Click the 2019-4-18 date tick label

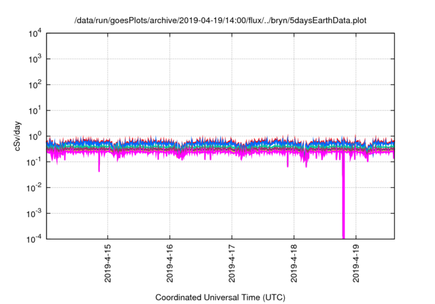(294, 263)
